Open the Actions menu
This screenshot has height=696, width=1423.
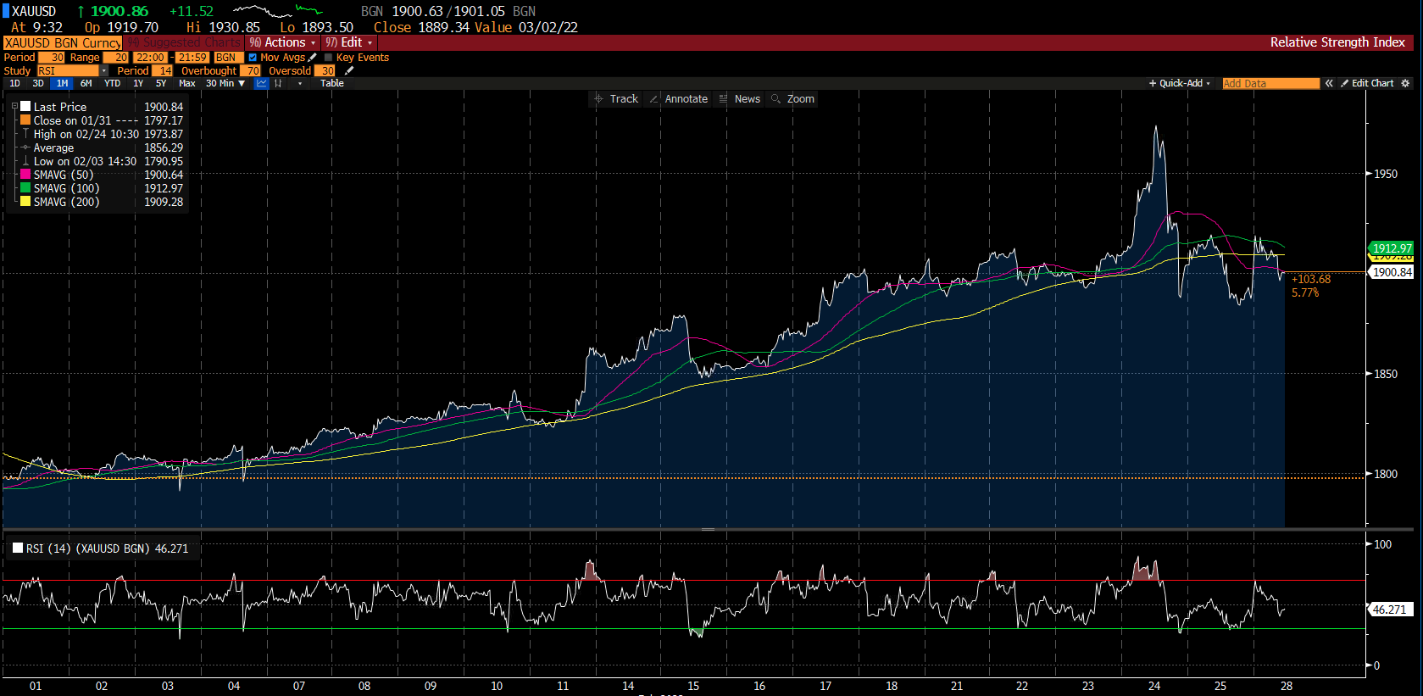point(283,42)
